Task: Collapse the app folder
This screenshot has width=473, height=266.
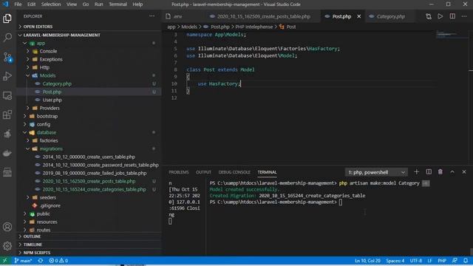Action: [x=41, y=43]
